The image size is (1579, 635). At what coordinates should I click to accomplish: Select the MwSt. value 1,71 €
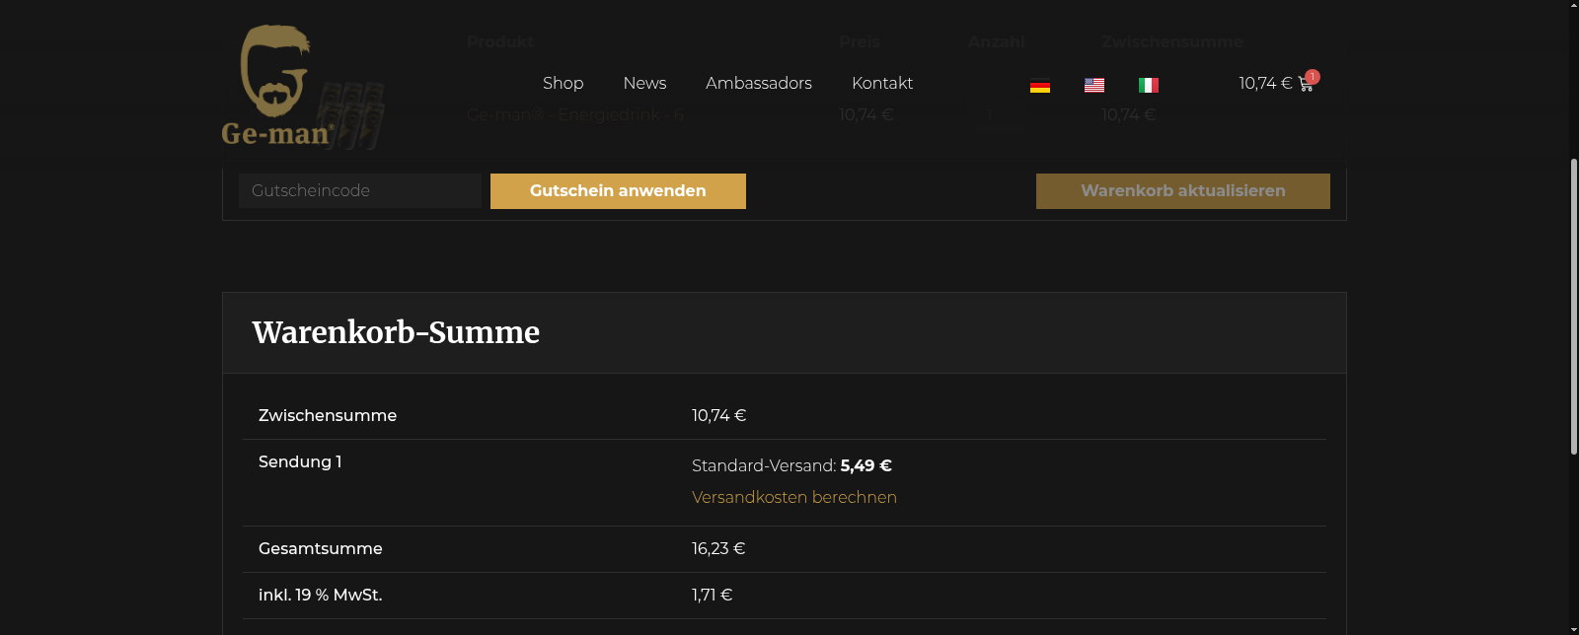(713, 596)
